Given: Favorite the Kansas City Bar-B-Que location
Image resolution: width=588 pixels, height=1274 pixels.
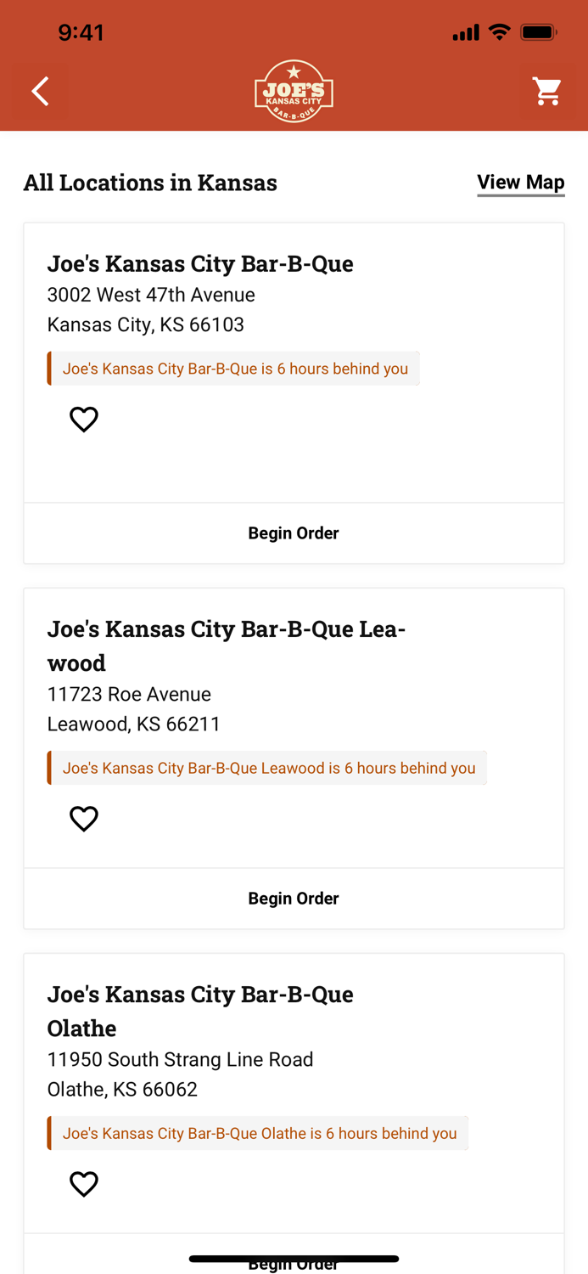Looking at the screenshot, I should 83,419.
